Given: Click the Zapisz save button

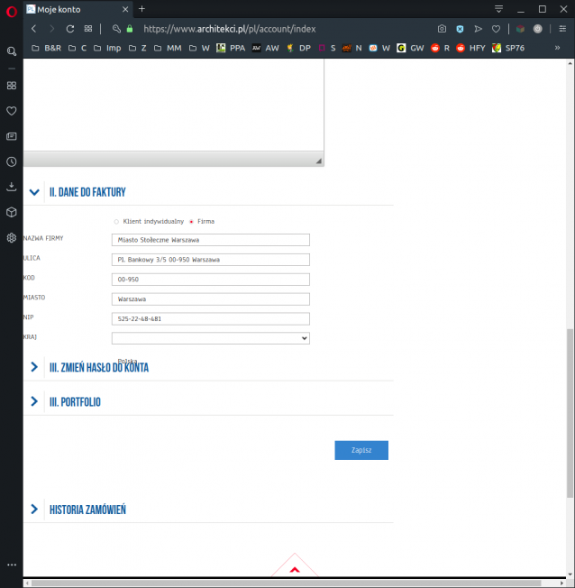Looking at the screenshot, I should click(x=361, y=450).
